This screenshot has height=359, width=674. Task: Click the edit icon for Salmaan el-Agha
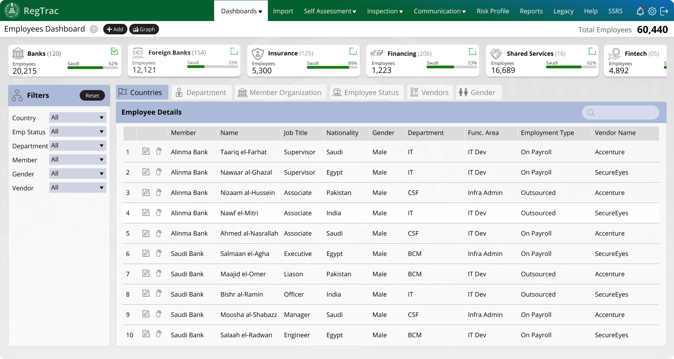click(x=146, y=253)
